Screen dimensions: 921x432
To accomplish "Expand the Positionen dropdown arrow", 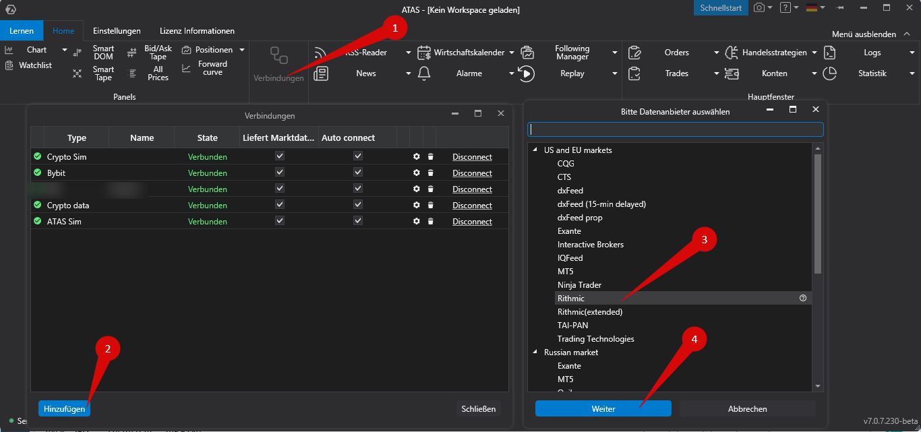I will coord(242,50).
